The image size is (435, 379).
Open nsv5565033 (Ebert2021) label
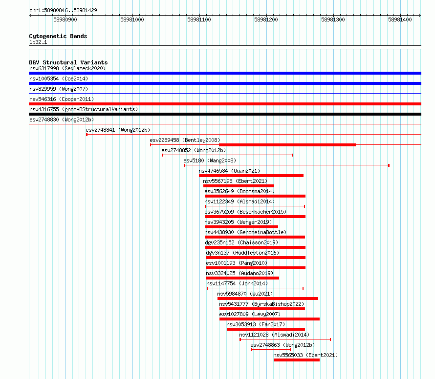click(305, 355)
